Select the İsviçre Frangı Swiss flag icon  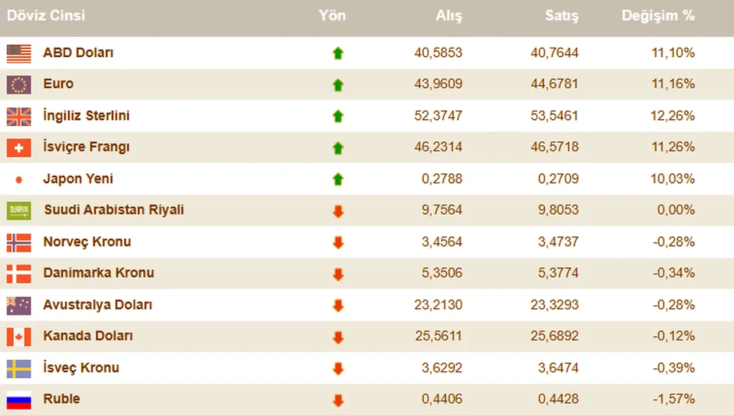coord(18,147)
